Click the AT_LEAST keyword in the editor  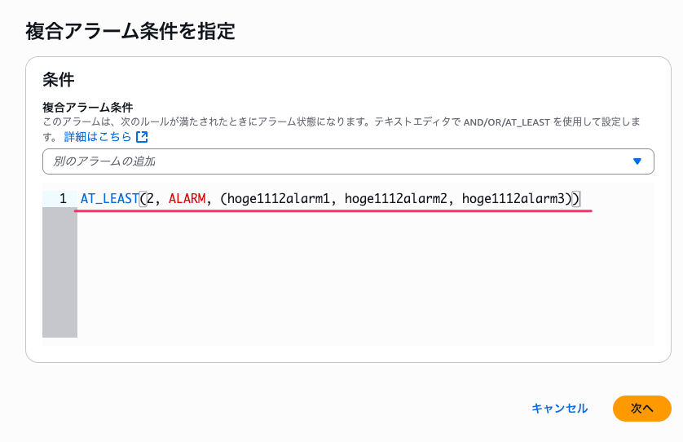[110, 199]
